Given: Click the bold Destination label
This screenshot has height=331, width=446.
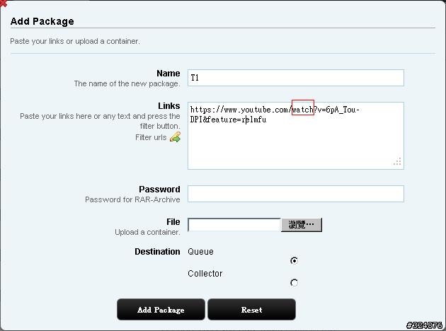Looking at the screenshot, I should click(157, 252).
